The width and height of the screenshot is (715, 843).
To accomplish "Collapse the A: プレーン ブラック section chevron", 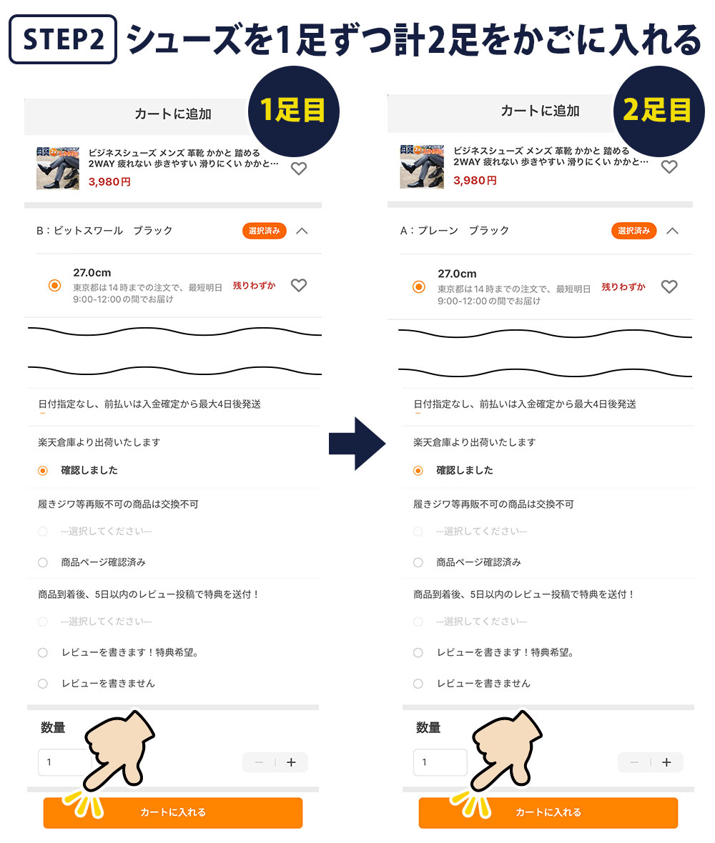I will 673,231.
